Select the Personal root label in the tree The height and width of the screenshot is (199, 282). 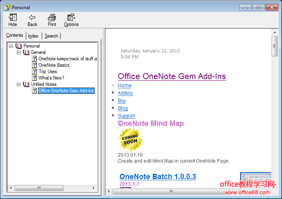(x=32, y=46)
